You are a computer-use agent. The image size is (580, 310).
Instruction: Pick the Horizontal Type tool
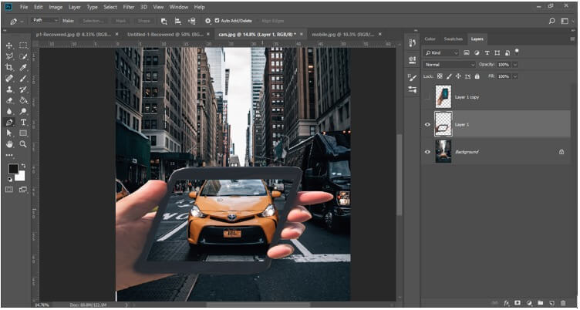[23, 122]
